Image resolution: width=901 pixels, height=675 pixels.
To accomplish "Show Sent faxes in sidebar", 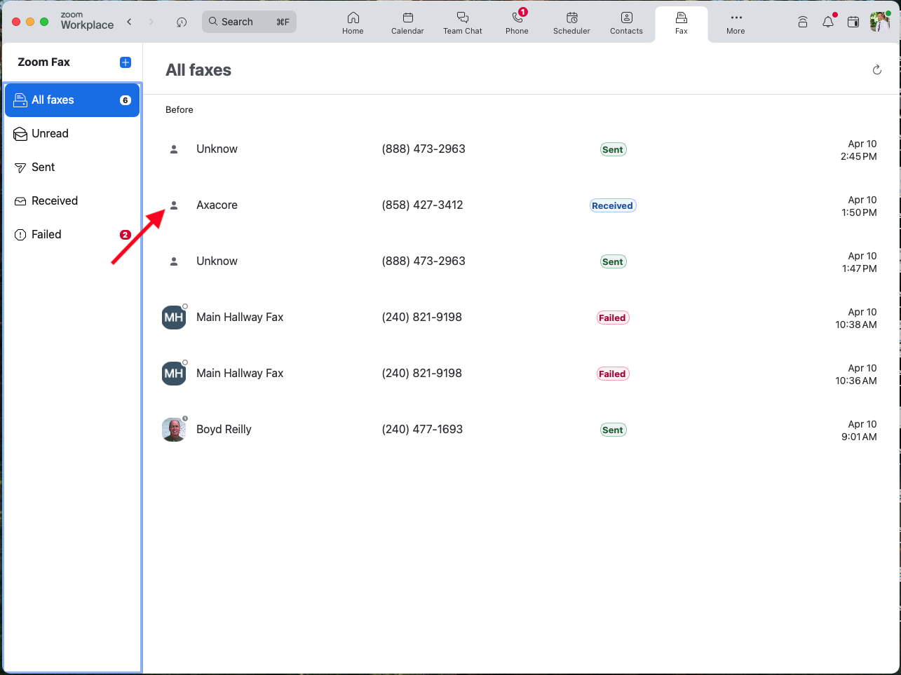I will coord(72,168).
